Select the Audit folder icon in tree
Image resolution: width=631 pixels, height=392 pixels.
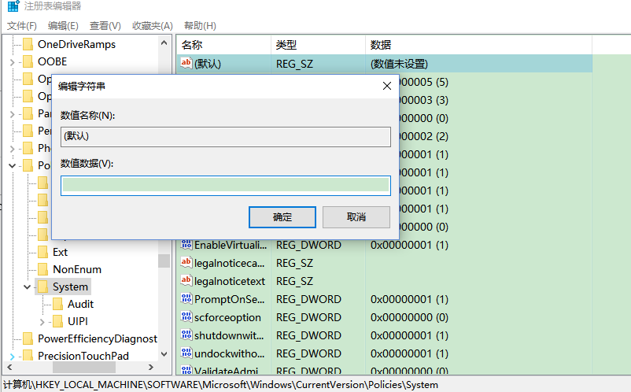[x=59, y=304]
